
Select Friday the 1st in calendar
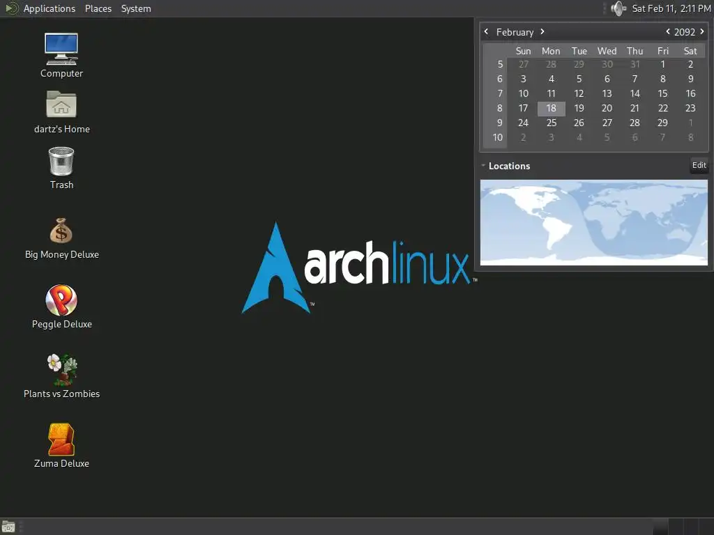tap(662, 65)
